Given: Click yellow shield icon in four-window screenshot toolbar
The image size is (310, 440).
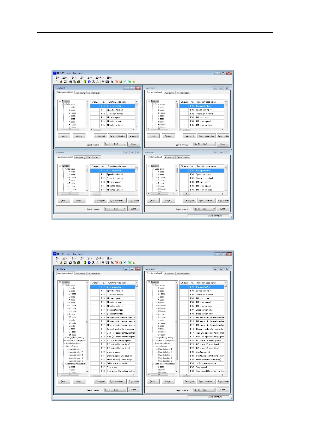Looking at the screenshot, I should [85, 82].
